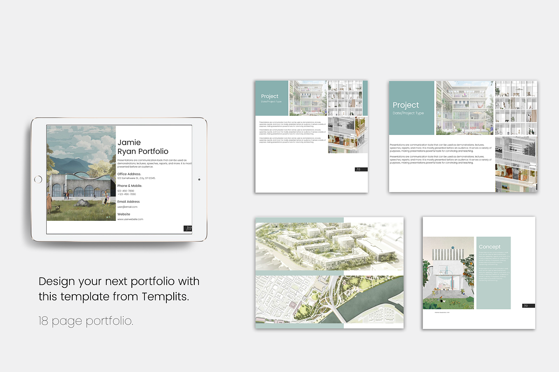Click the '18 page portfolio.' text

click(86, 321)
